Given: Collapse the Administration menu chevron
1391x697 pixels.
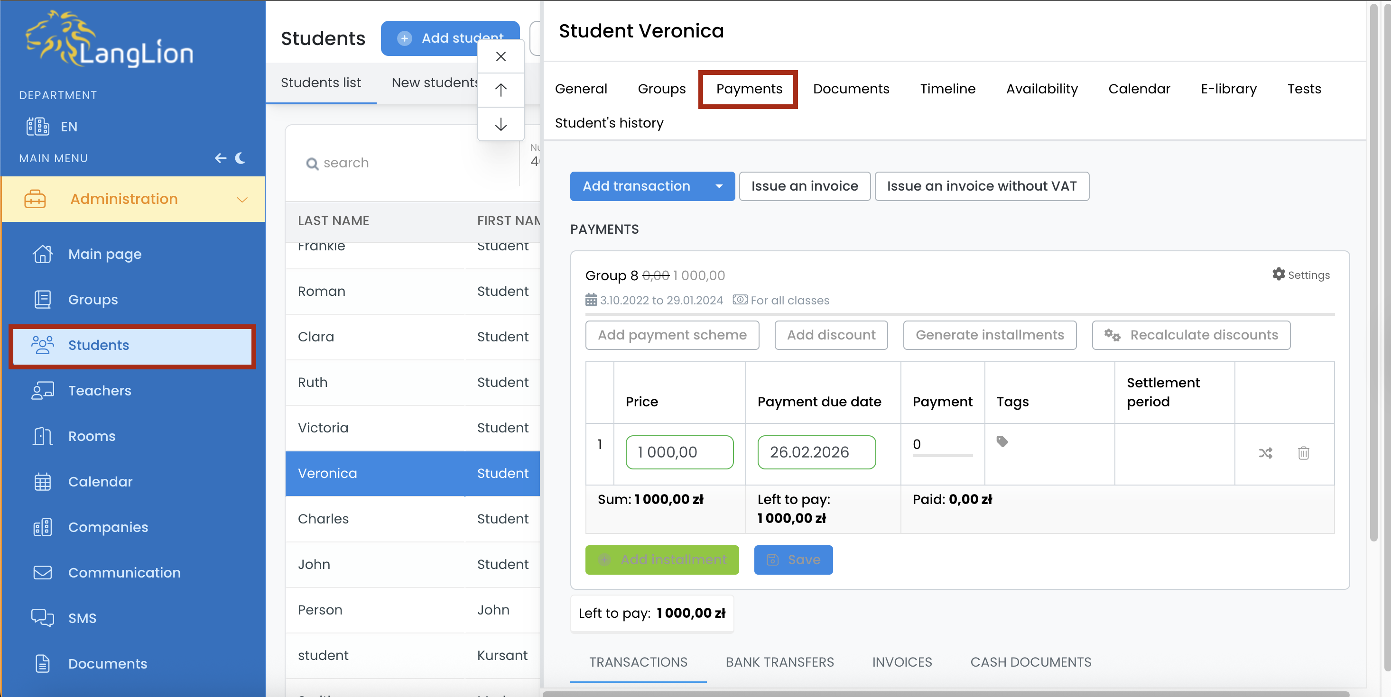Looking at the screenshot, I should 242,199.
